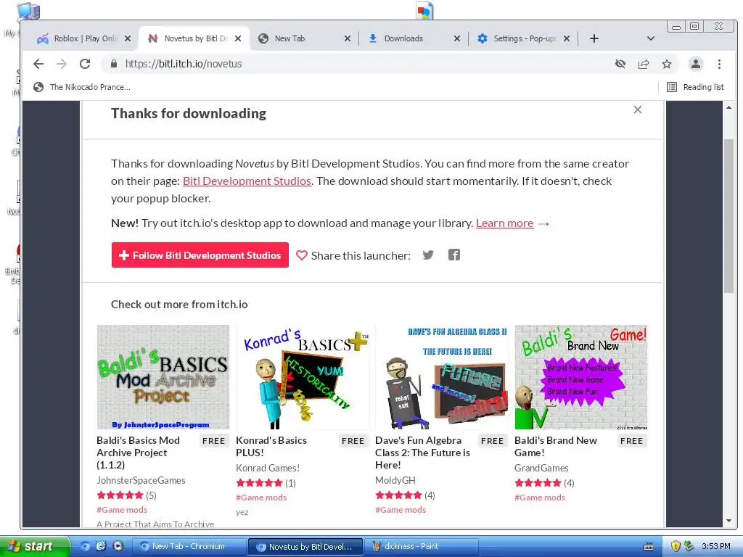743x557 pixels.
Task: Open Baldi's Brand New Game! title
Action: 556,446
